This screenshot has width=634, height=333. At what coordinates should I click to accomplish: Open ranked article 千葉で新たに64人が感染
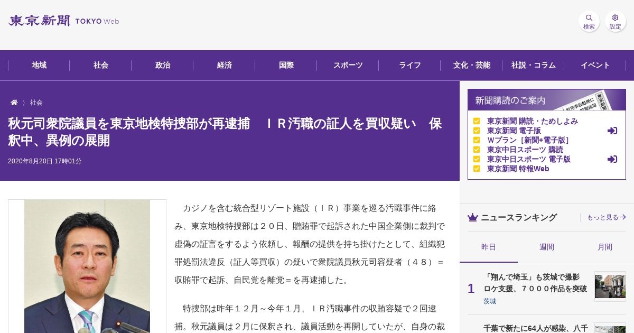[535, 328]
